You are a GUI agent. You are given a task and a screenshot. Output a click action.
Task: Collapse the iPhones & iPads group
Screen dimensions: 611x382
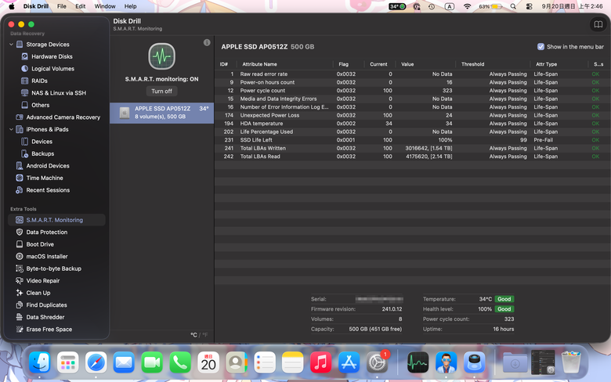click(x=11, y=129)
